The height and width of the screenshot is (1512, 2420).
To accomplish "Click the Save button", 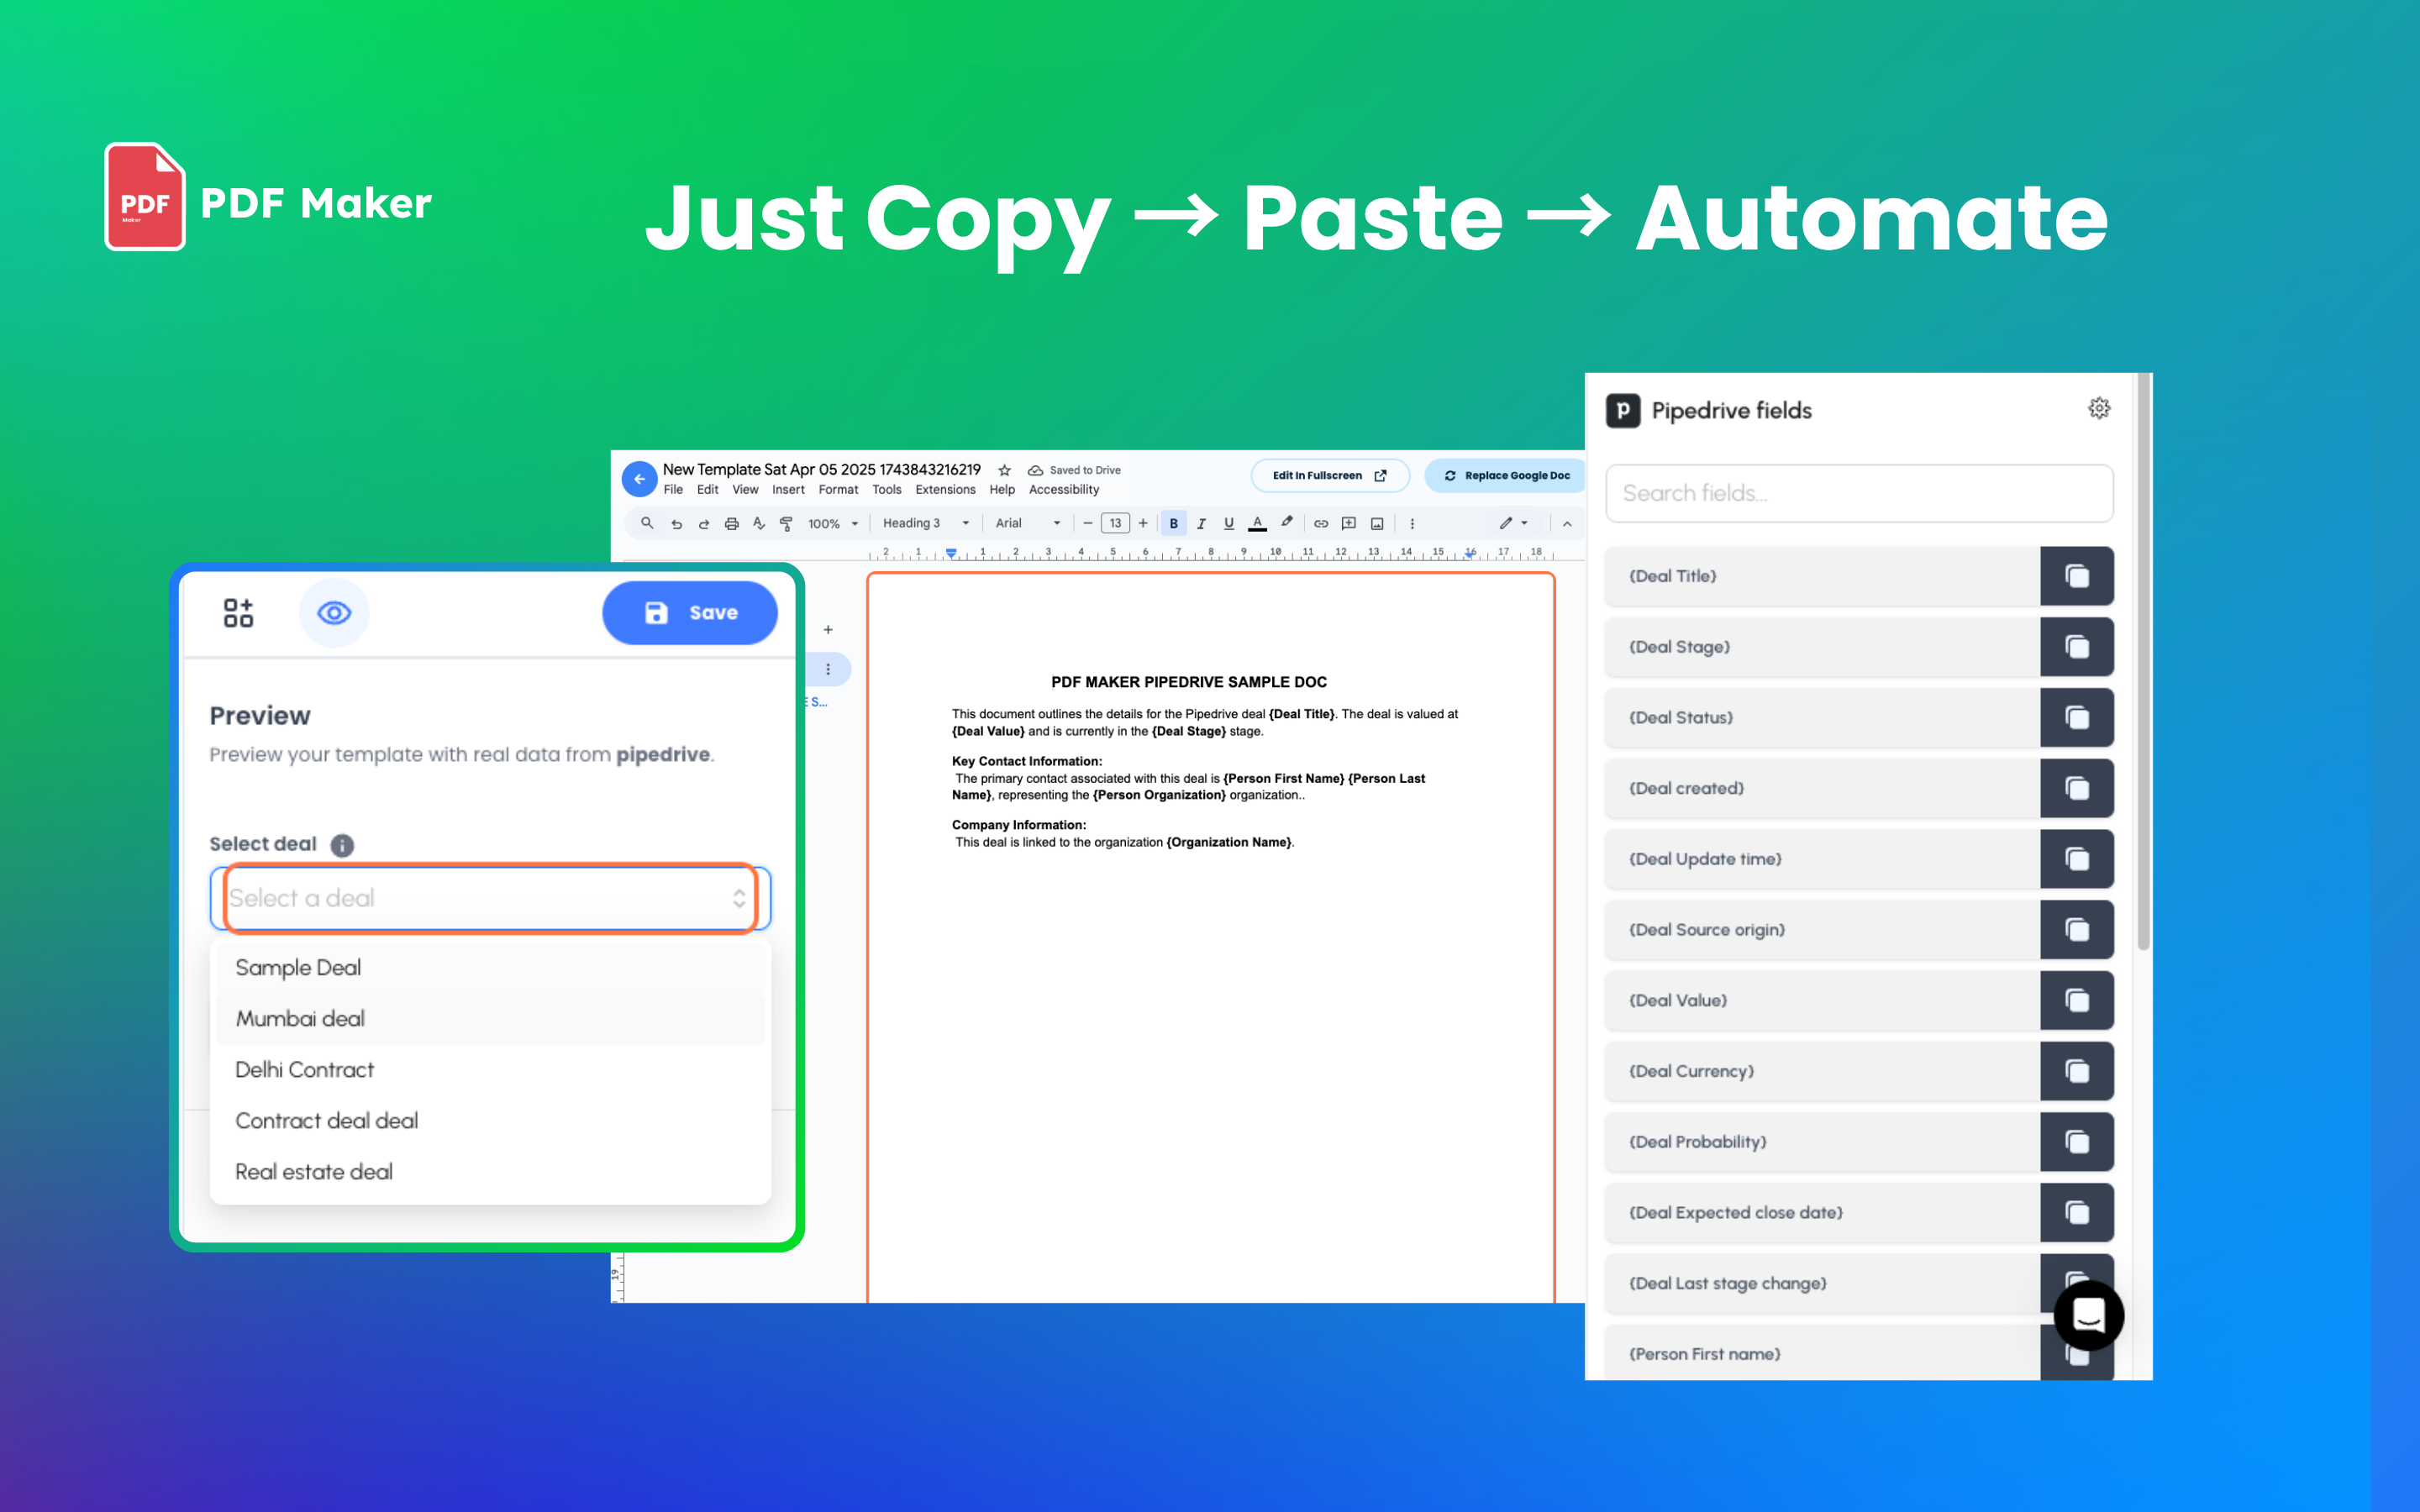I will click(689, 613).
